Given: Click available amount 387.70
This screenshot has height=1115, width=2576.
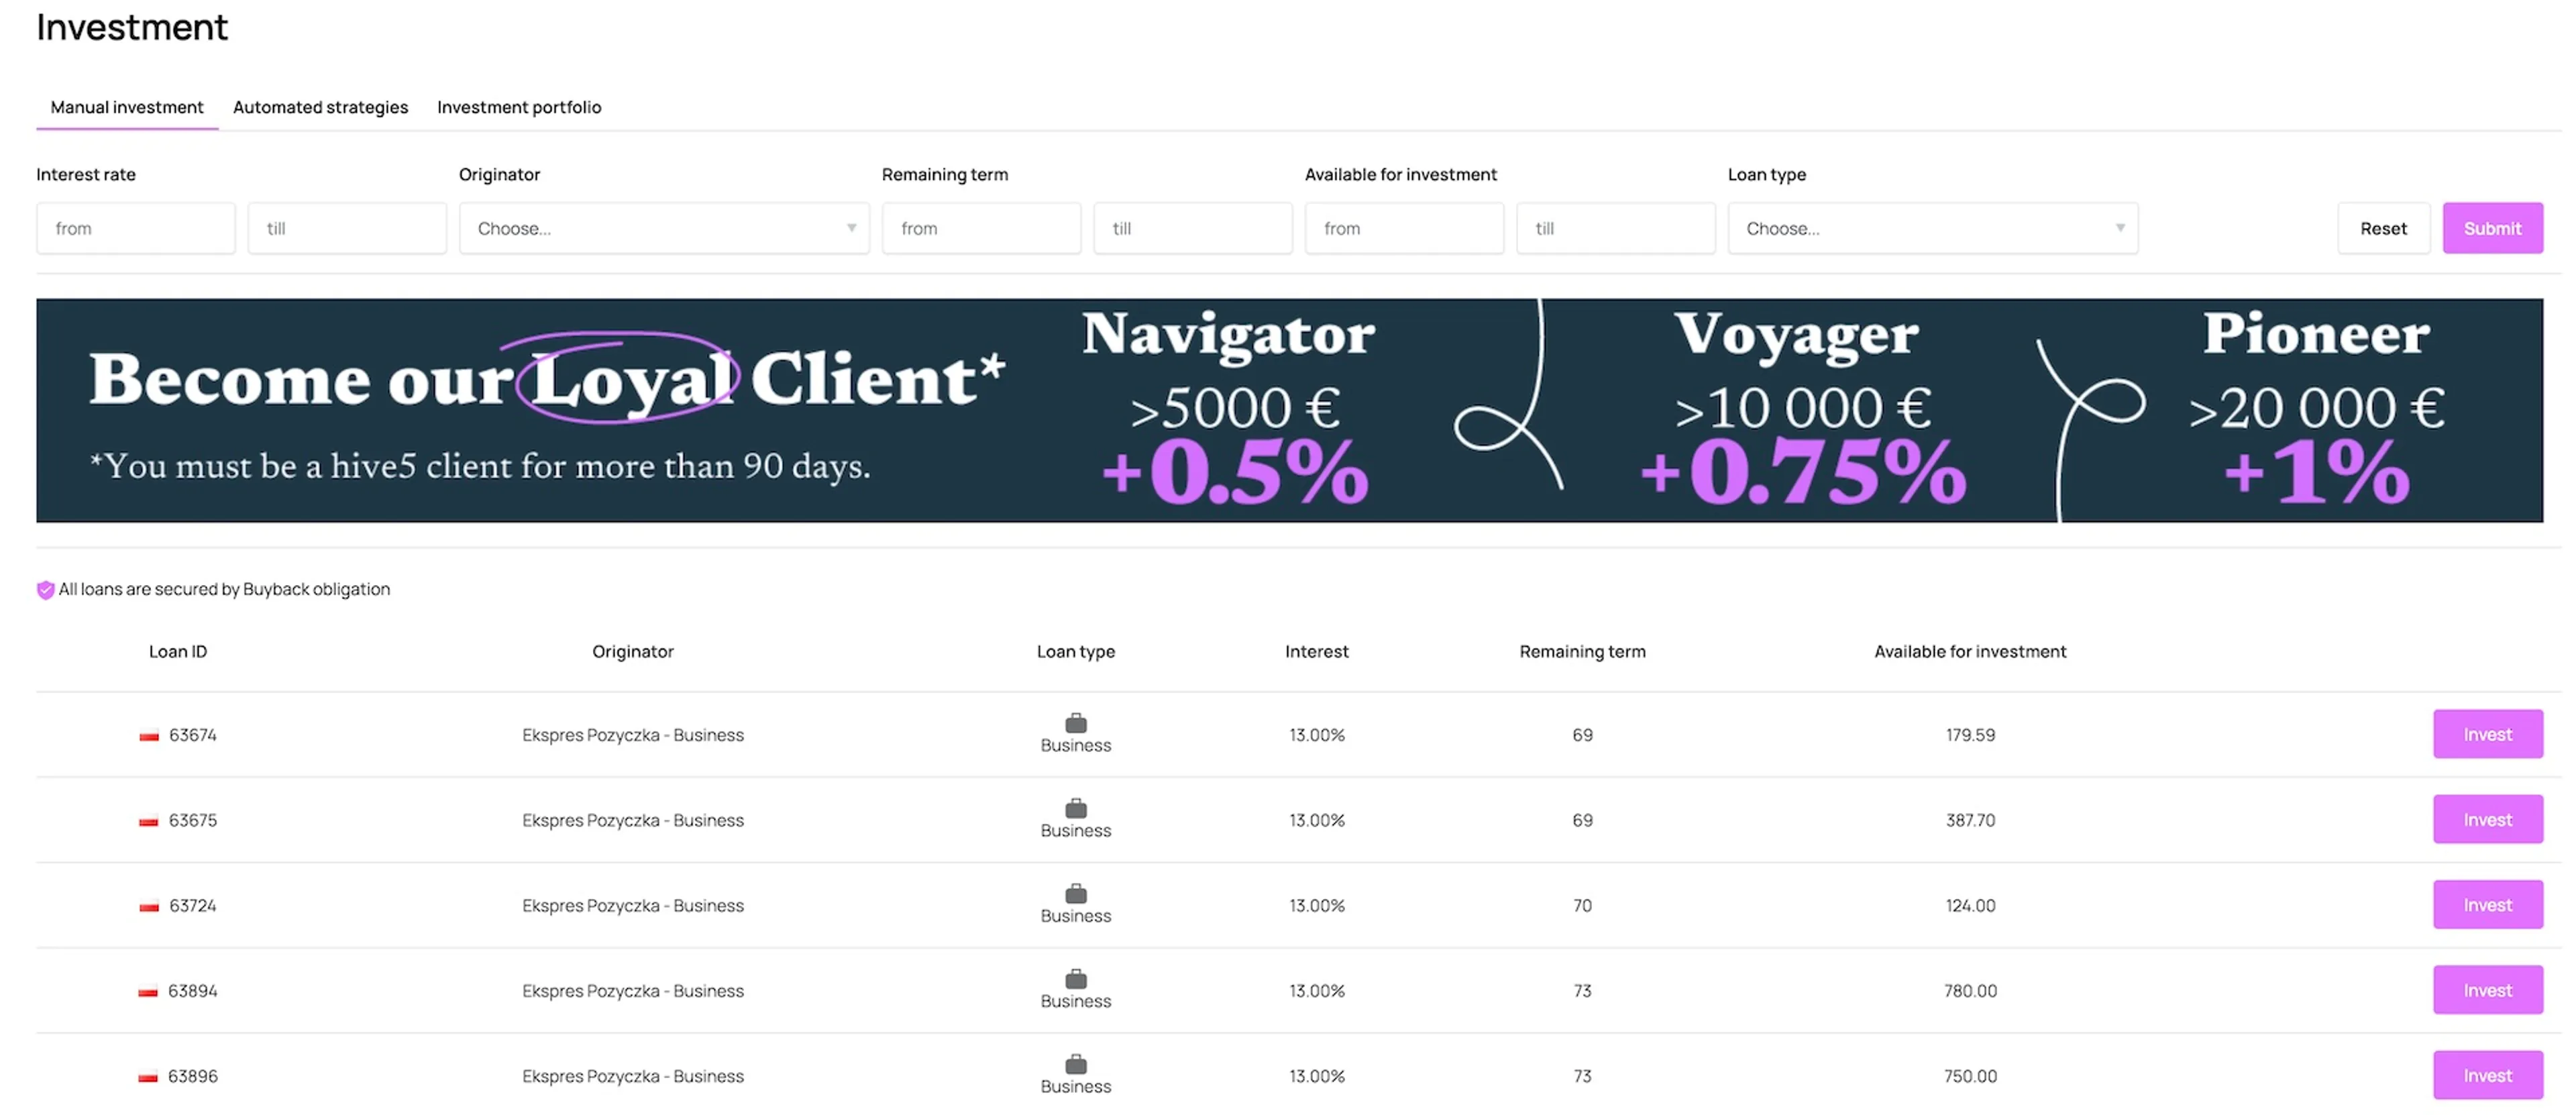Looking at the screenshot, I should click(x=1970, y=820).
